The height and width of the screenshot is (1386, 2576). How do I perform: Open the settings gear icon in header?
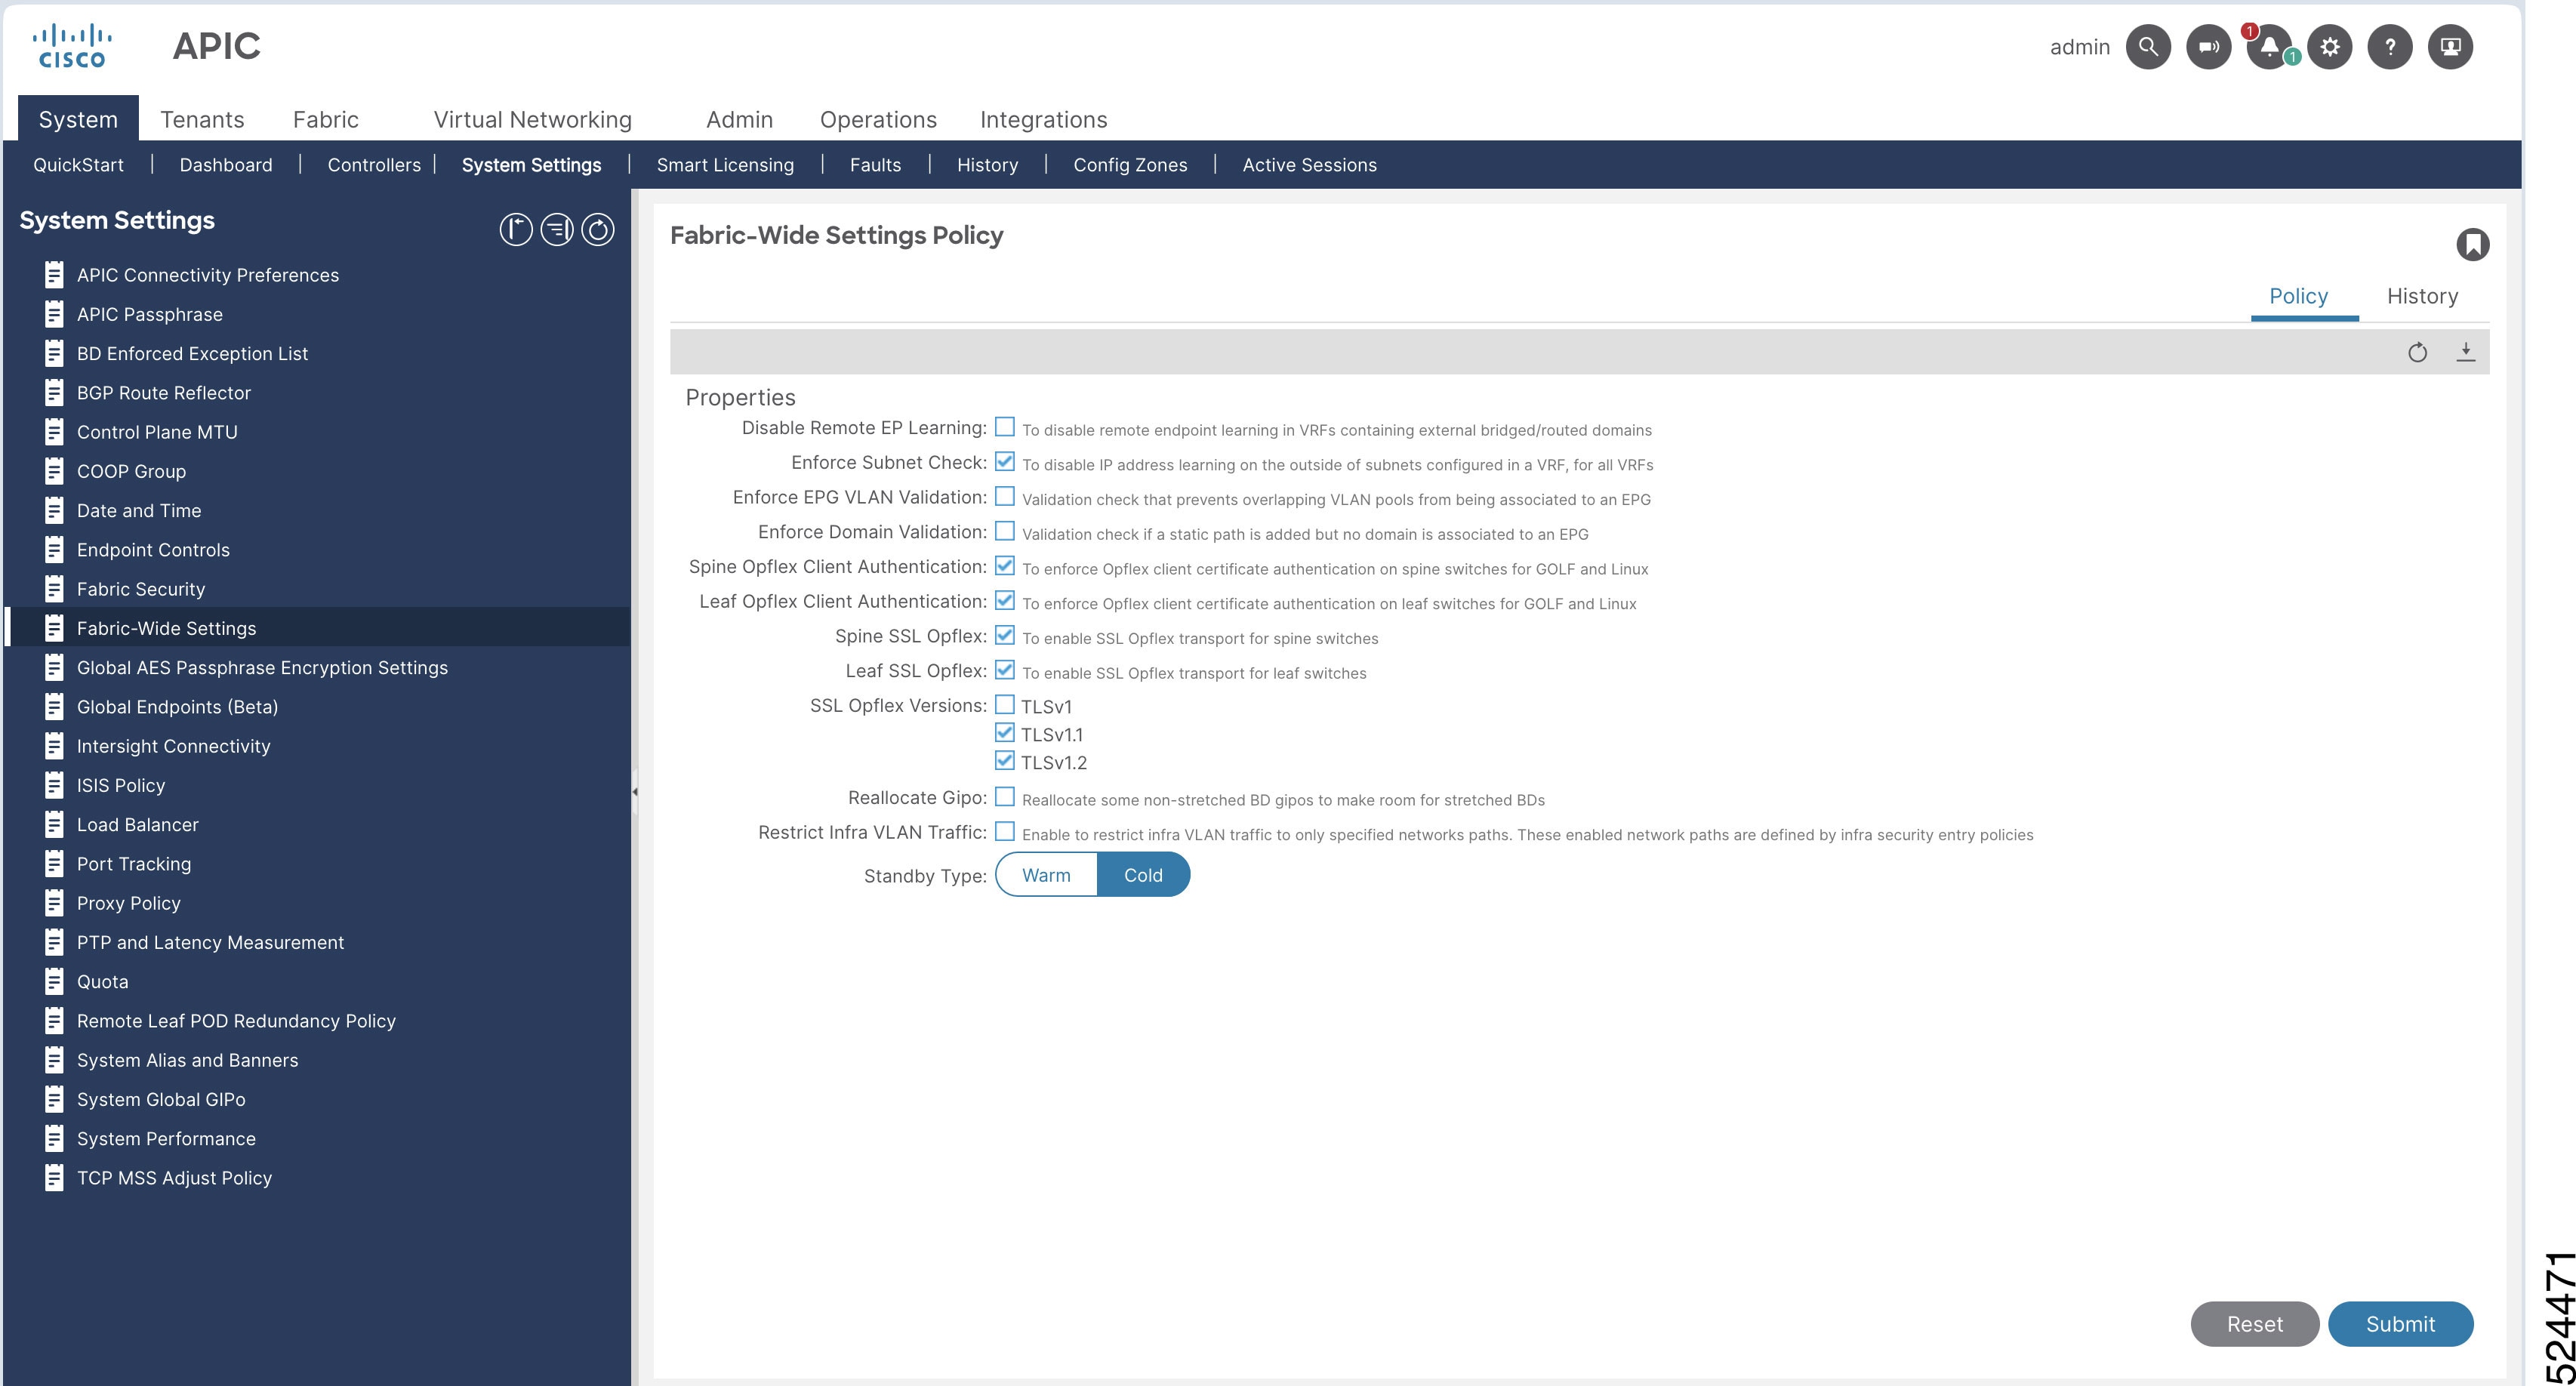coord(2329,47)
